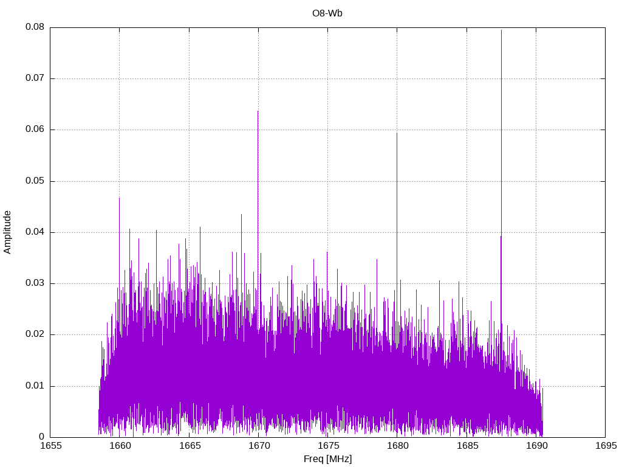Click the 0.03 y-axis tick label
Viewport: 622px width, 467px height.
point(35,283)
